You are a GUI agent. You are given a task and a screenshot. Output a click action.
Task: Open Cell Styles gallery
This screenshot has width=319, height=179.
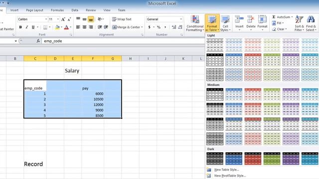point(225,23)
